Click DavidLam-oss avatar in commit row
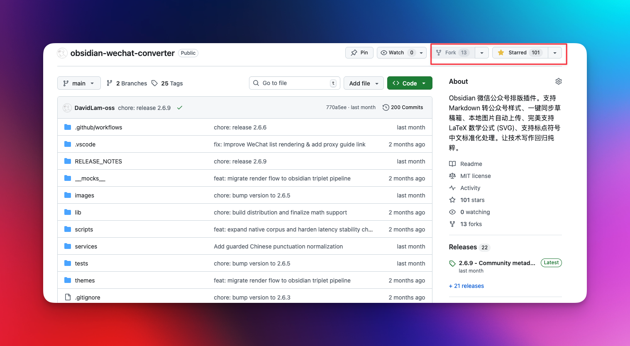 coord(67,108)
